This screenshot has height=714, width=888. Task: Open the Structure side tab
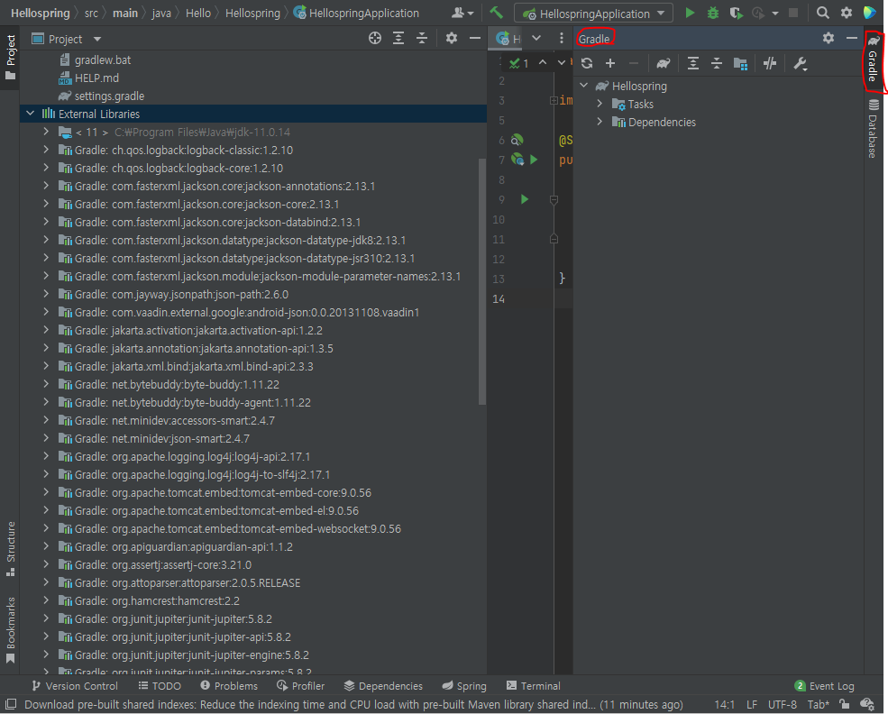coord(10,549)
